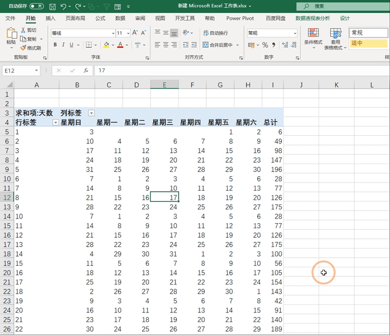Select column header J

(301, 85)
